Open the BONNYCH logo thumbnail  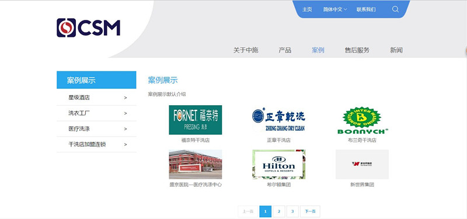click(x=362, y=120)
